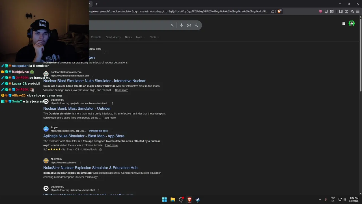Expand the Tools dropdown
This screenshot has height=204, width=362.
click(154, 37)
